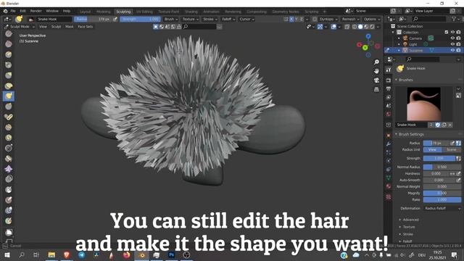464x261 pixels.
Task: Disable the Light in renders
Action: click(458, 44)
